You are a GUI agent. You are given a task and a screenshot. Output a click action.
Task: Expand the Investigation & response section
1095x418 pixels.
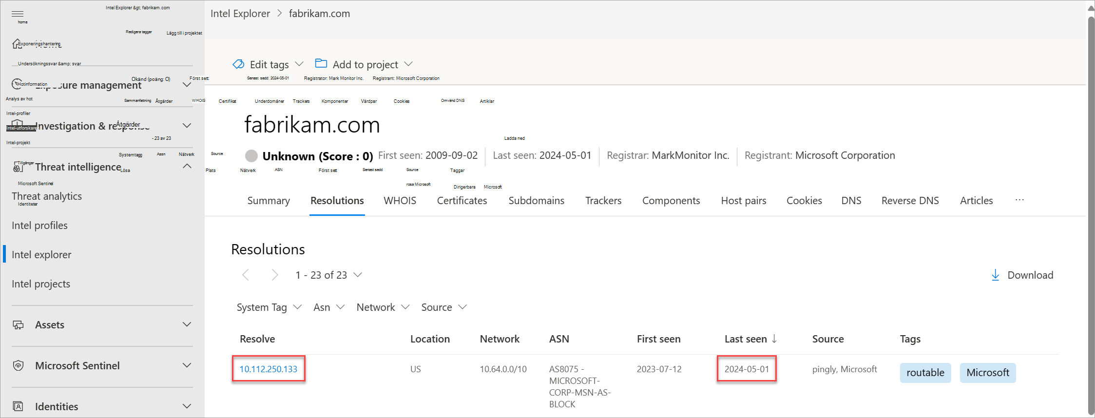(x=187, y=126)
